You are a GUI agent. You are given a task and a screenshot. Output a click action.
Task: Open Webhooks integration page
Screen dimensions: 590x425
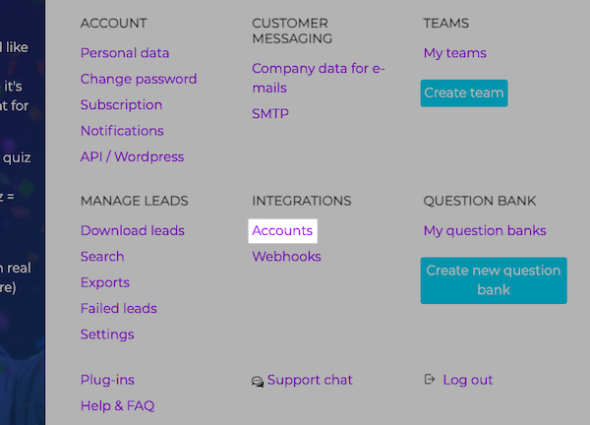click(286, 257)
